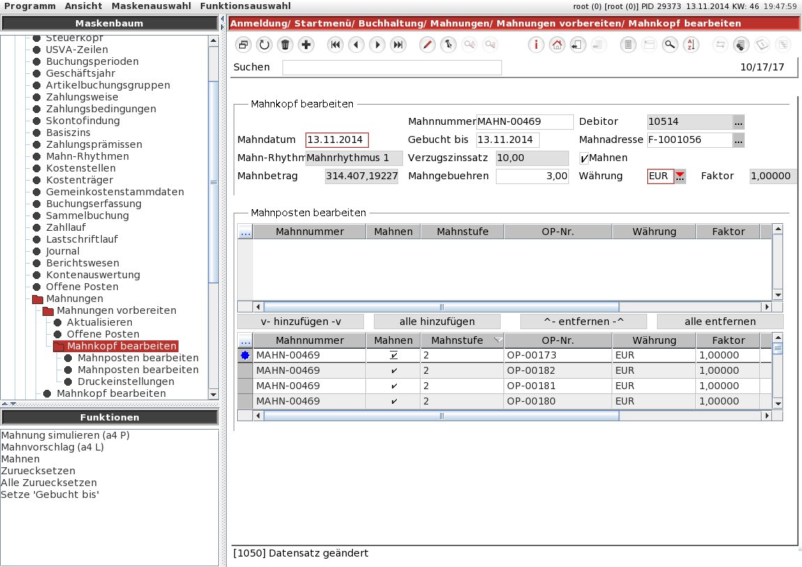The width and height of the screenshot is (802, 567).
Task: Collapse Mahnkopf bearbeiten tree node
Action: [59, 346]
